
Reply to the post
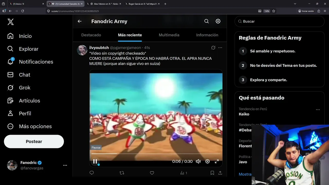[x=92, y=173]
